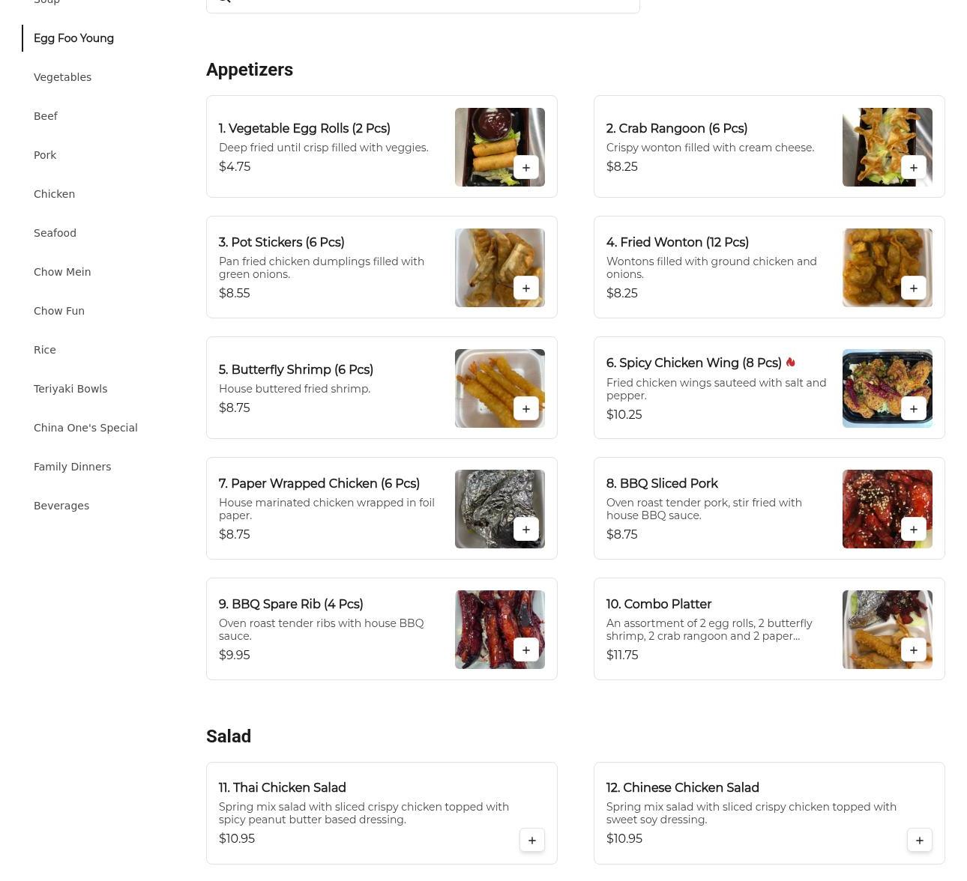Open the Combo Platter item details

658,604
